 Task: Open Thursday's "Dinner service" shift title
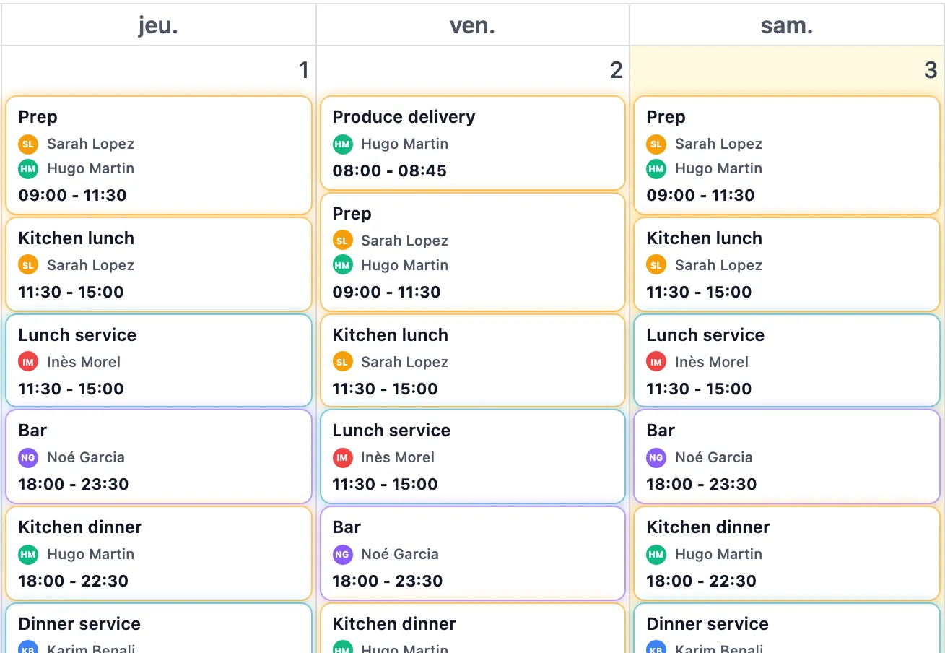(x=79, y=624)
